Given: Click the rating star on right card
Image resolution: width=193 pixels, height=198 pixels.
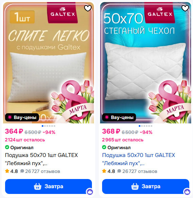Looking at the screenshot, I should coord(104,171).
